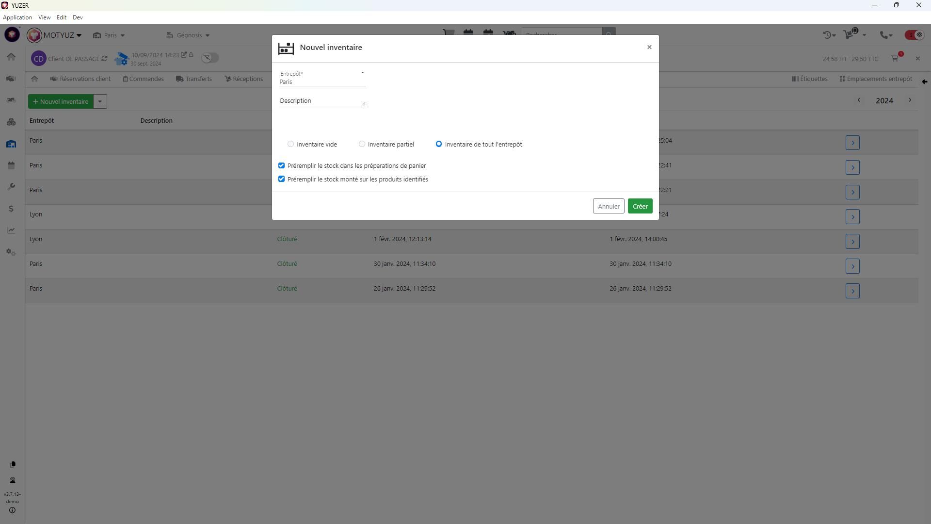Select the Inventaire vide radio option
The image size is (931, 524).
(x=290, y=144)
